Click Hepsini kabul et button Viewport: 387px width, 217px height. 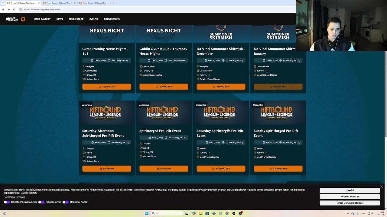pyautogui.click(x=350, y=197)
